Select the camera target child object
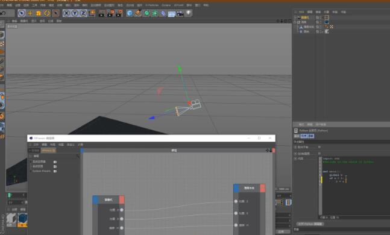Screen dimensions: 390x235 (309, 27)
